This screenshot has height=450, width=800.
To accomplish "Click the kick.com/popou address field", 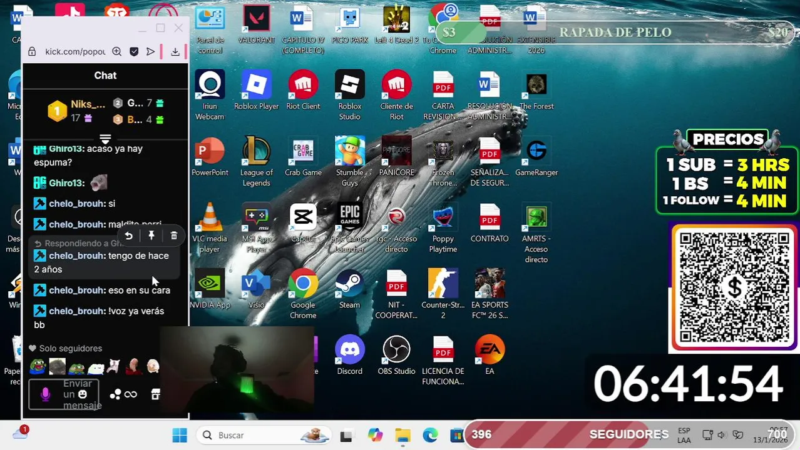I will [75, 52].
